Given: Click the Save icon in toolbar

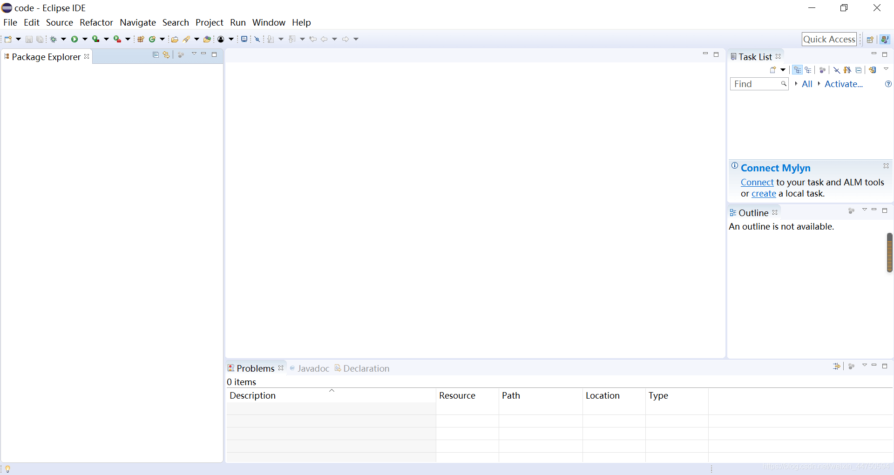Looking at the screenshot, I should click(x=29, y=39).
